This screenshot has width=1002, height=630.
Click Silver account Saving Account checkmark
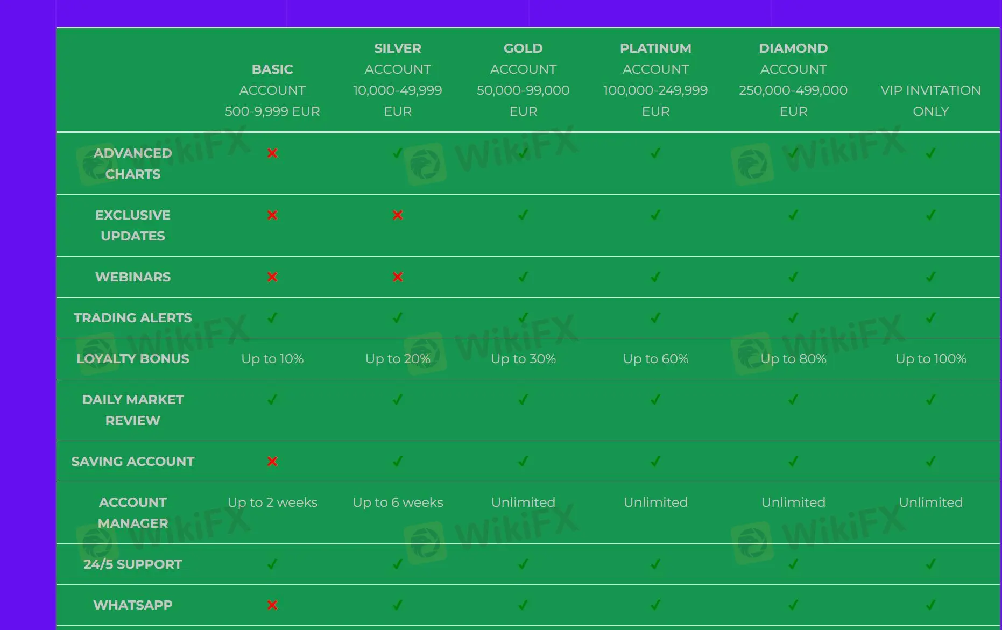click(x=398, y=462)
